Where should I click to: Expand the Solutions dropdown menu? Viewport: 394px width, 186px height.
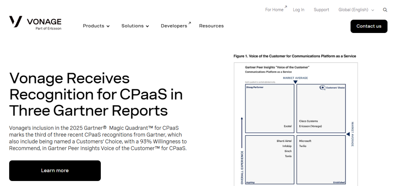pos(135,26)
